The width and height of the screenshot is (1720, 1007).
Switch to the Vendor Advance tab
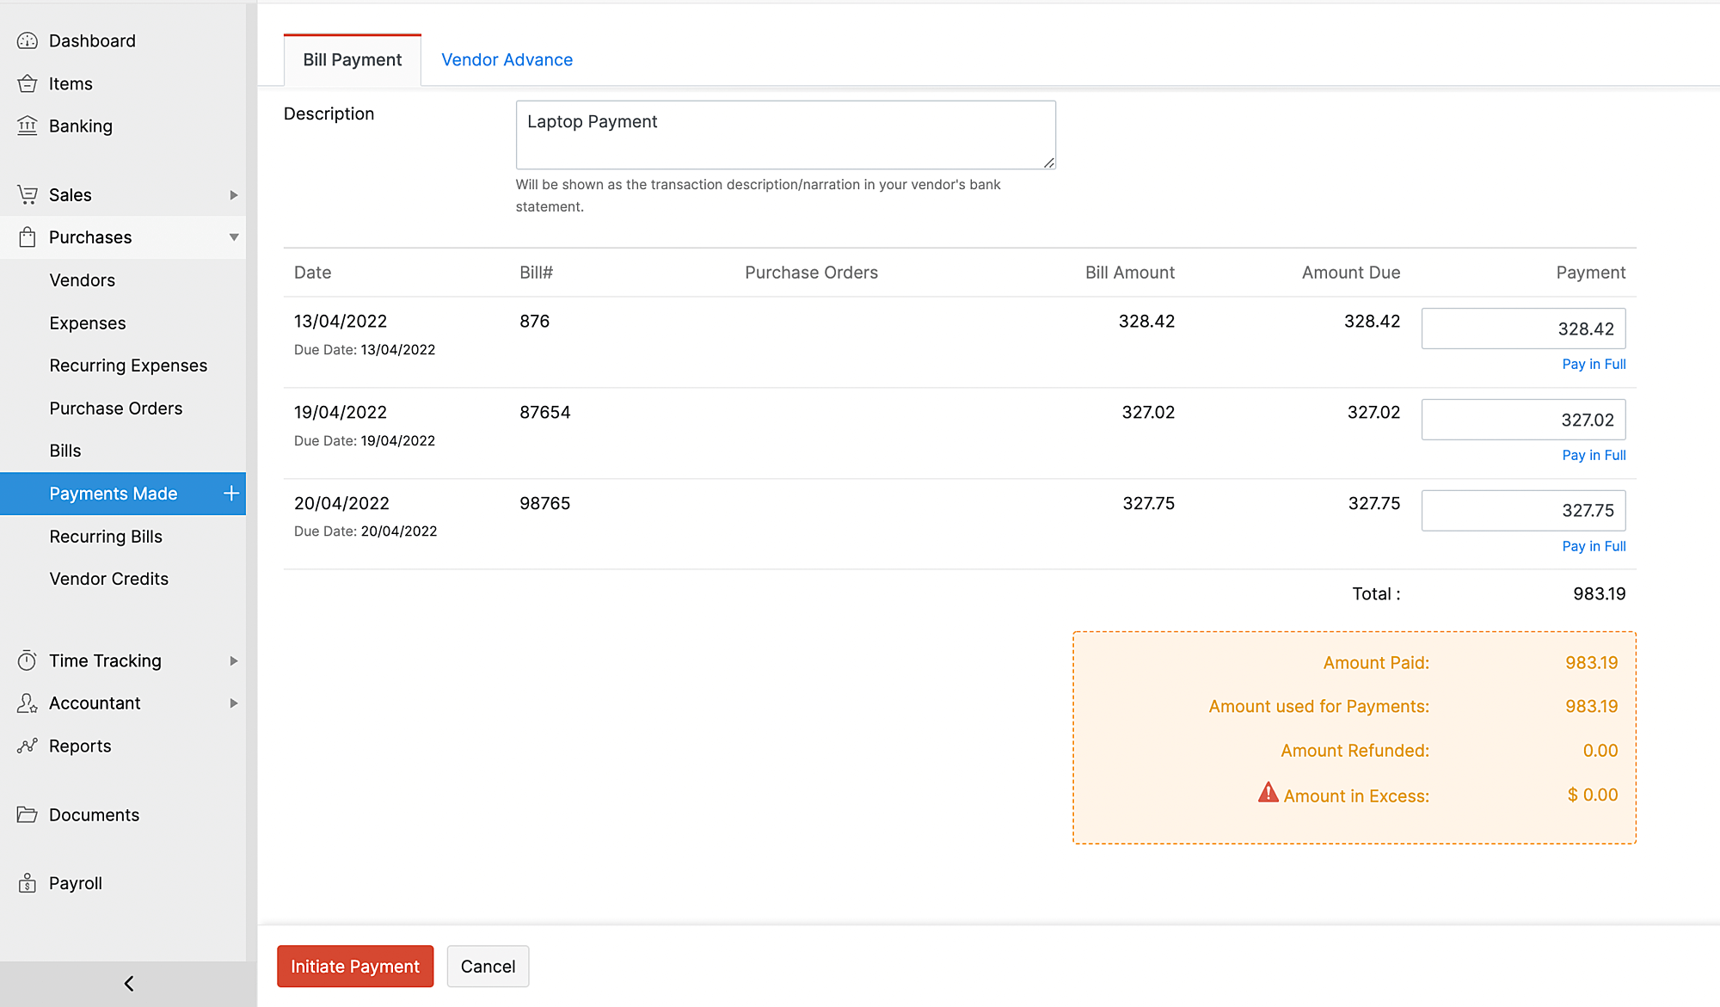click(507, 60)
